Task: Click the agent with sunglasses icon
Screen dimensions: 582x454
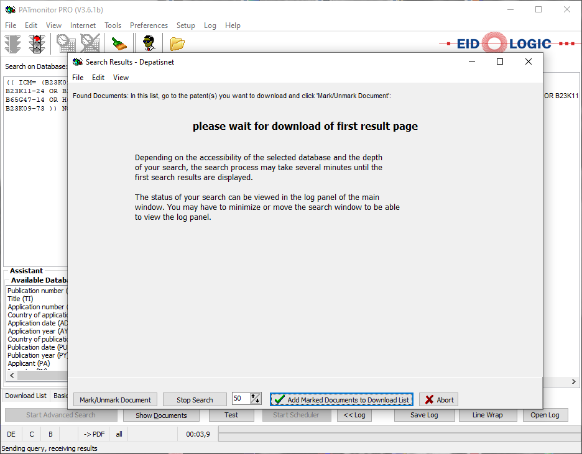Action: 149,43
